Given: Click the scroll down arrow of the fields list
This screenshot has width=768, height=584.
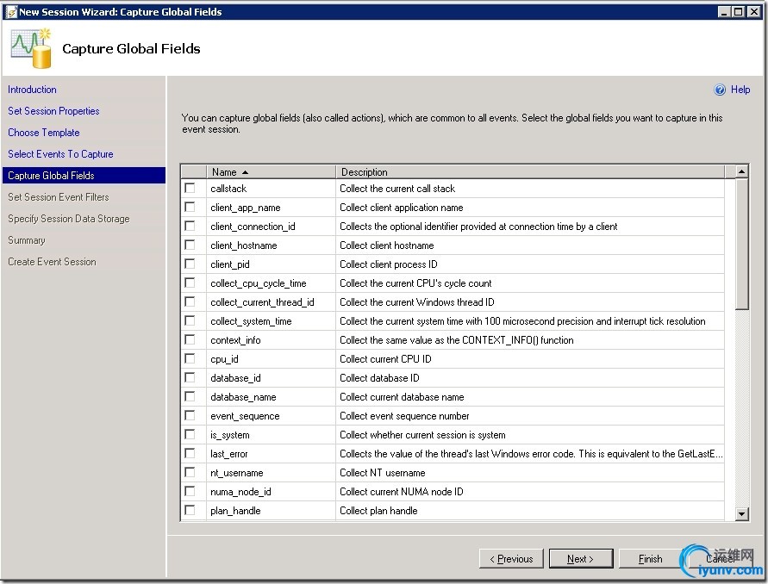Looking at the screenshot, I should tap(741, 514).
